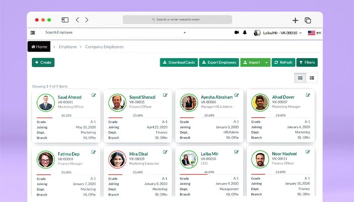Click the user avatar beside Laiba Mir - VK-00010

click(257, 33)
